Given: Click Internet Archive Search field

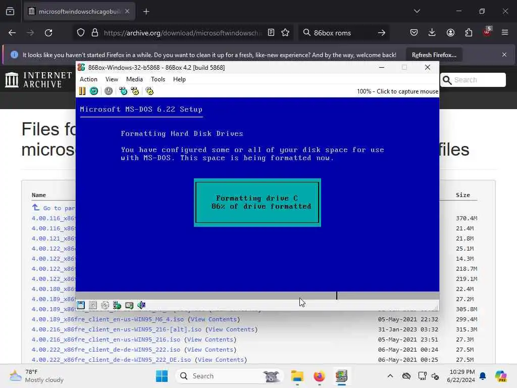Looking at the screenshot, I should 473,80.
